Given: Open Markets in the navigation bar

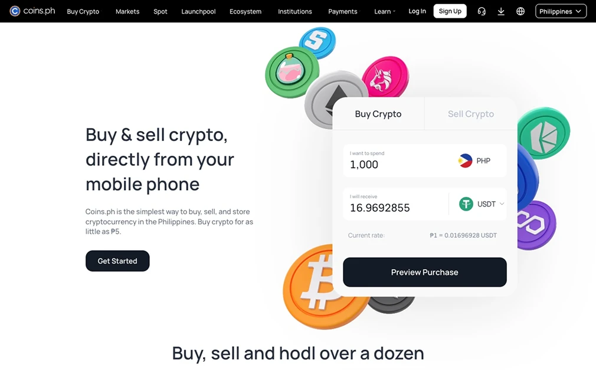Looking at the screenshot, I should pos(127,11).
